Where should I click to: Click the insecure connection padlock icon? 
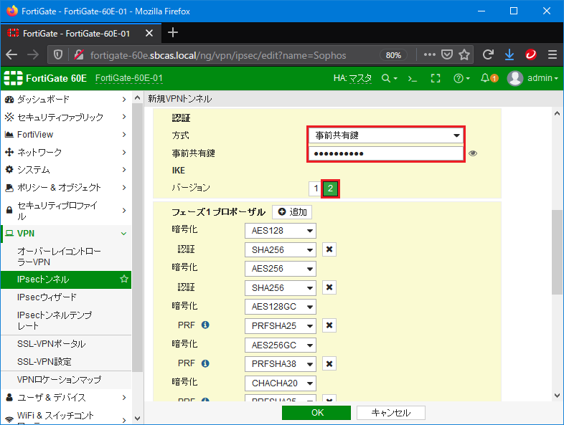[x=79, y=54]
